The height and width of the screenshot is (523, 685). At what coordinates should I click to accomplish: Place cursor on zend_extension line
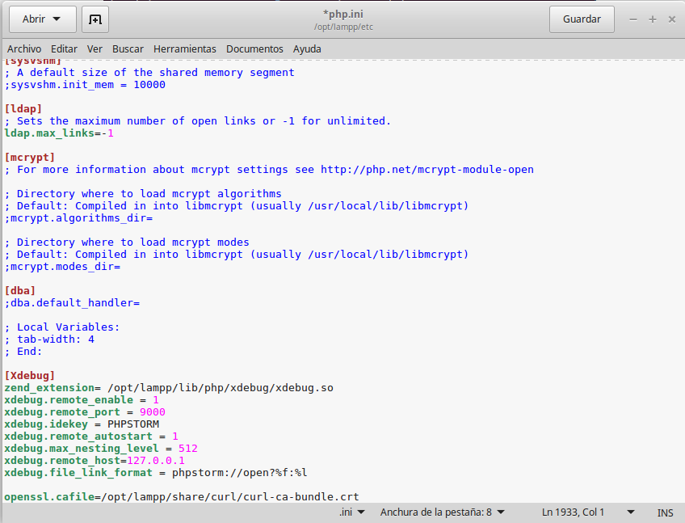click(x=169, y=388)
